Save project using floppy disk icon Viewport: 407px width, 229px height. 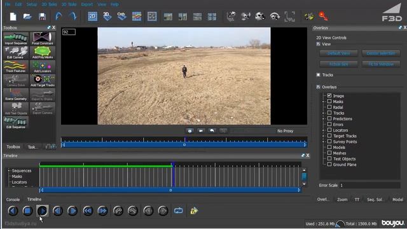(x=42, y=17)
